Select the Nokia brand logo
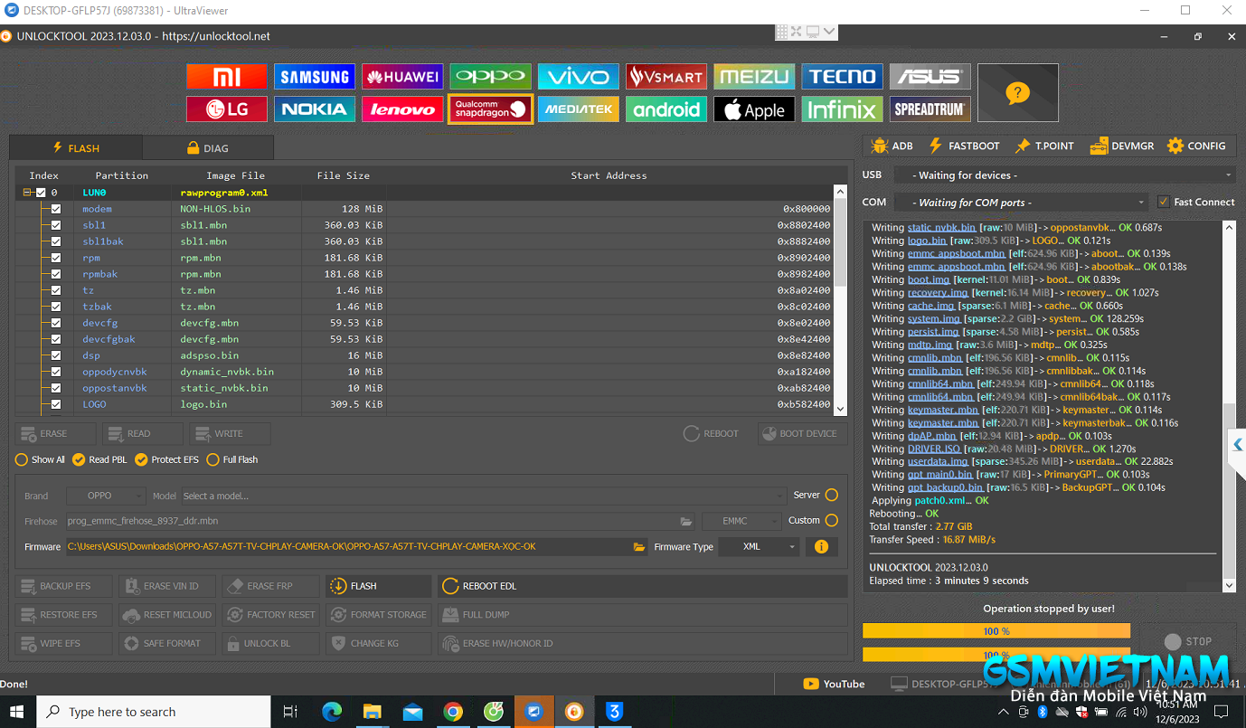Screen dimensions: 1246x728 (x=315, y=109)
